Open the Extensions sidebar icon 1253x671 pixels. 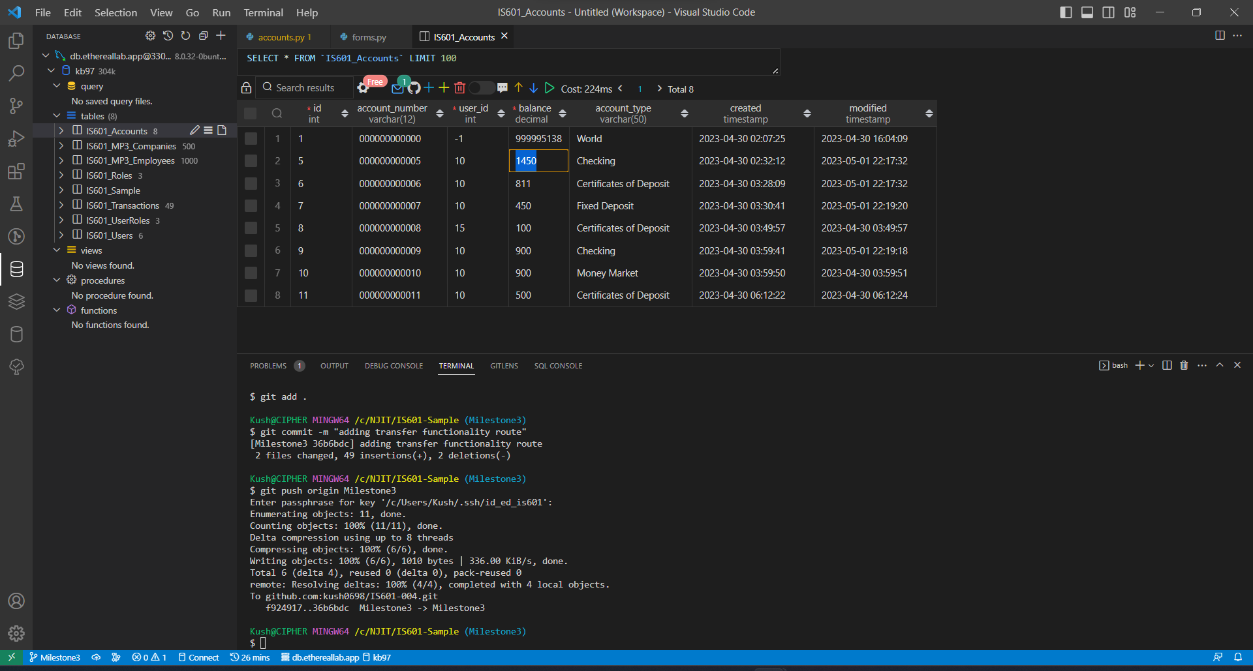coord(17,171)
